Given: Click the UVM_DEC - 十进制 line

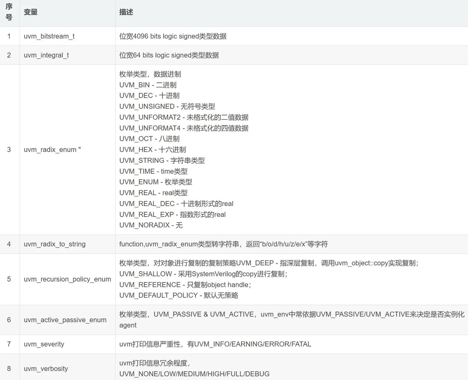Looking at the screenshot, I should tap(149, 96).
